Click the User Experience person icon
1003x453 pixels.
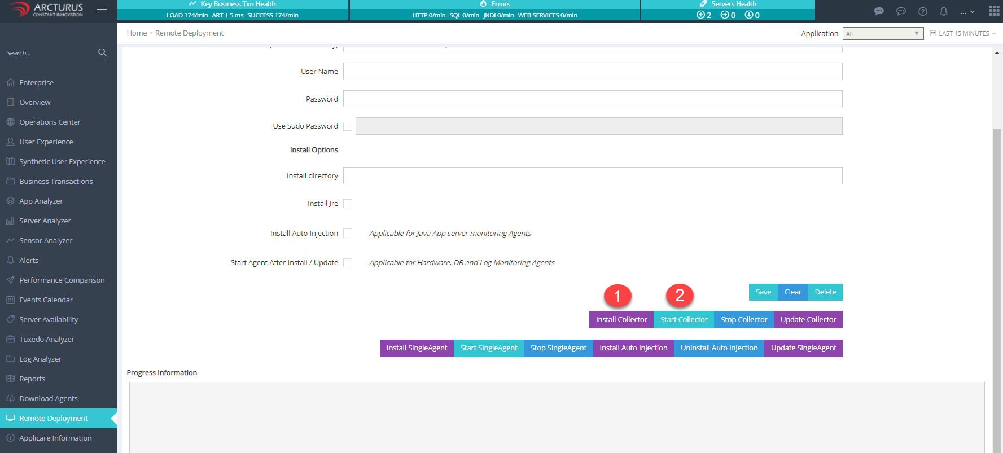pos(10,142)
